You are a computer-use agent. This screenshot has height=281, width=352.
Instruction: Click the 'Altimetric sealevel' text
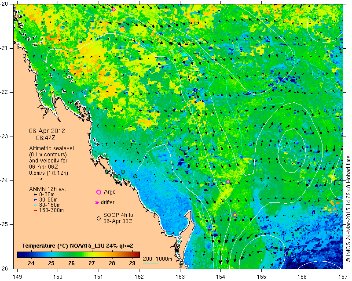tap(51, 148)
